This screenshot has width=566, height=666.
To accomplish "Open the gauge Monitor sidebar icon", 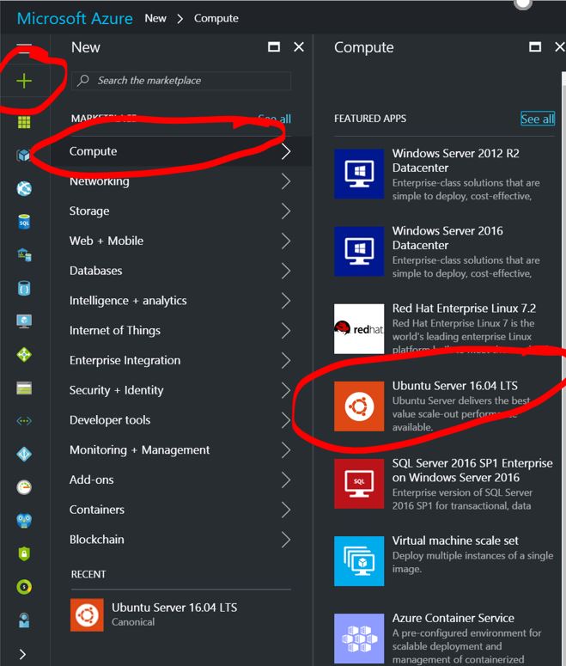I will pyautogui.click(x=24, y=487).
